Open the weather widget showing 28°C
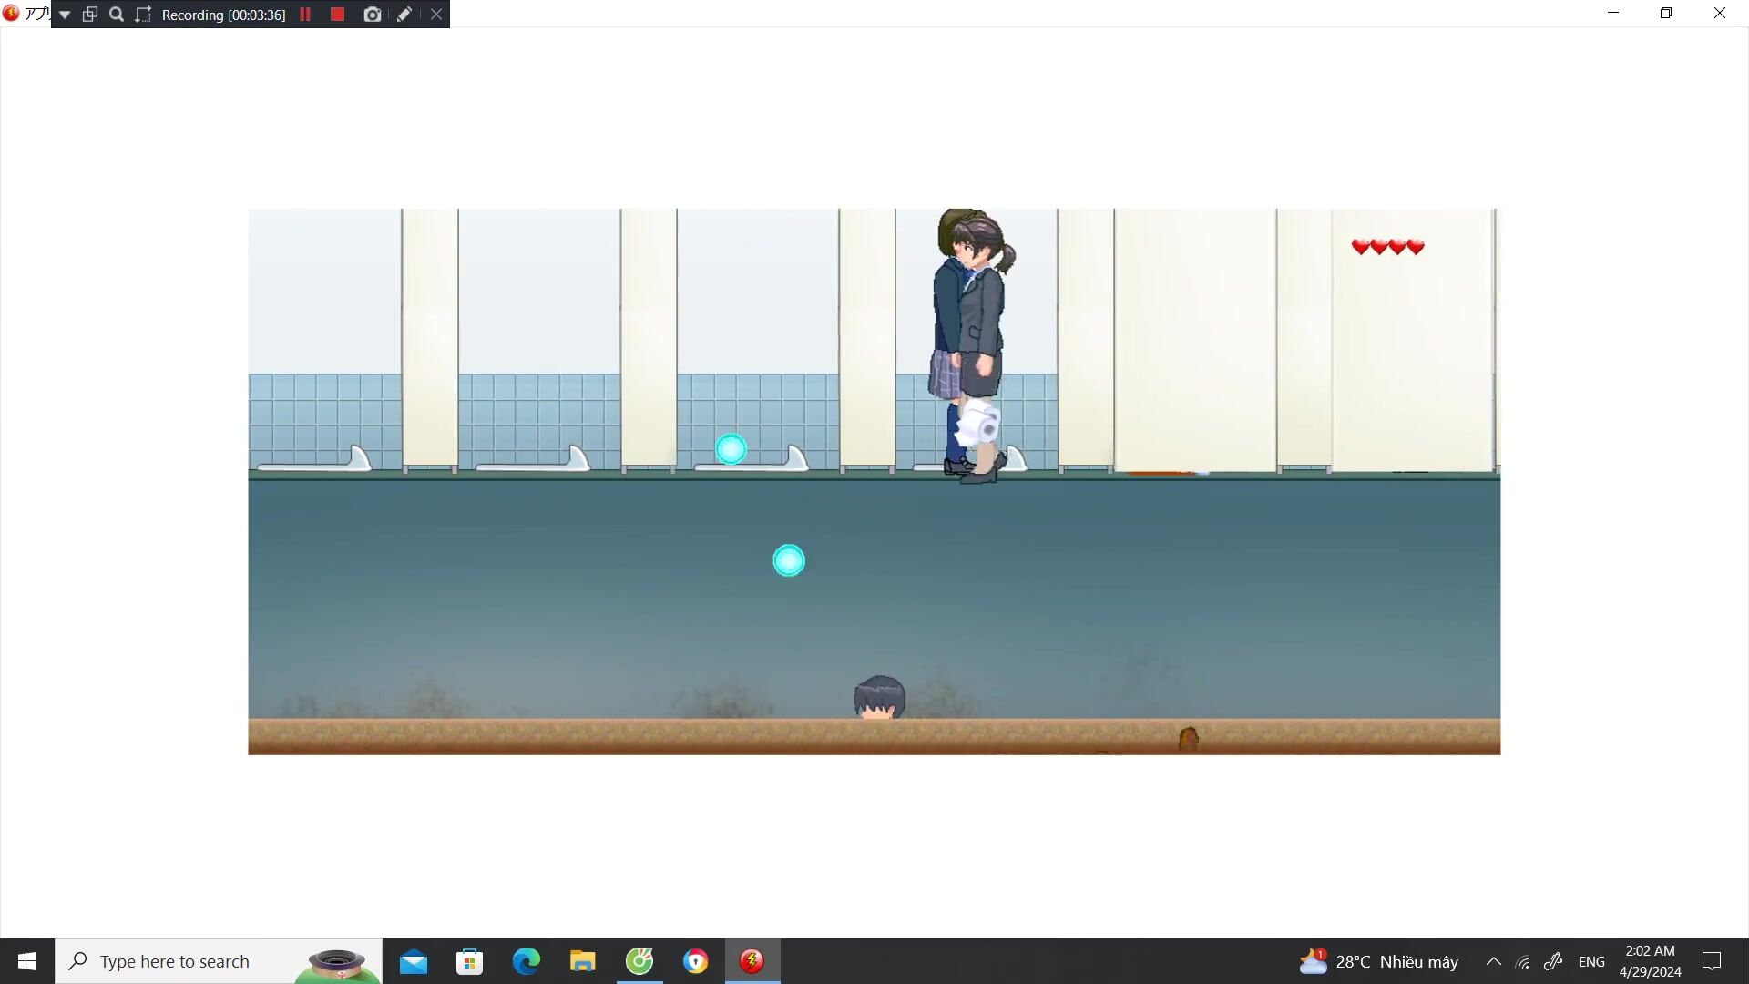 coord(1378,961)
